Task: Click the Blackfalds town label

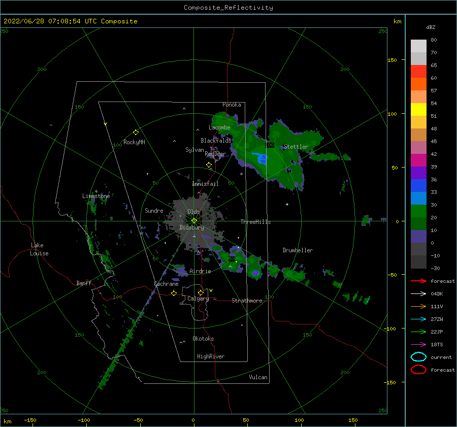Action: pos(216,141)
